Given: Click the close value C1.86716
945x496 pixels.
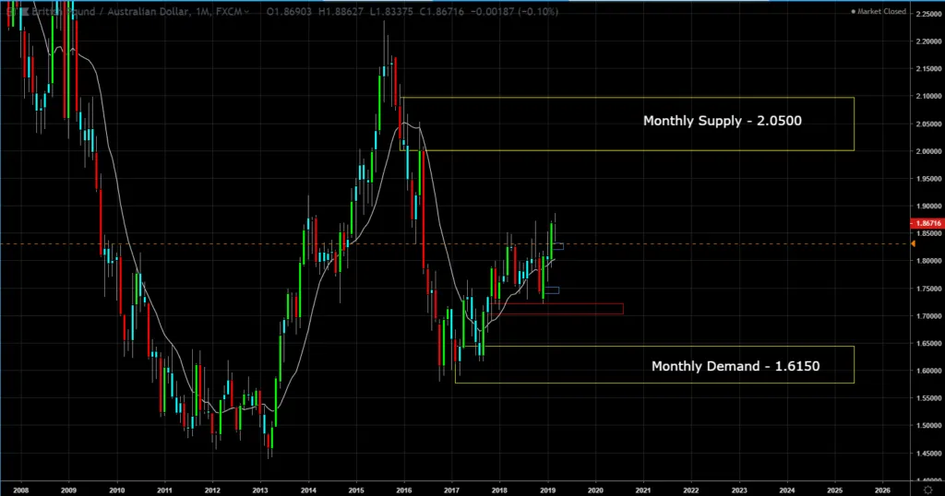Looking at the screenshot, I should click(x=442, y=11).
